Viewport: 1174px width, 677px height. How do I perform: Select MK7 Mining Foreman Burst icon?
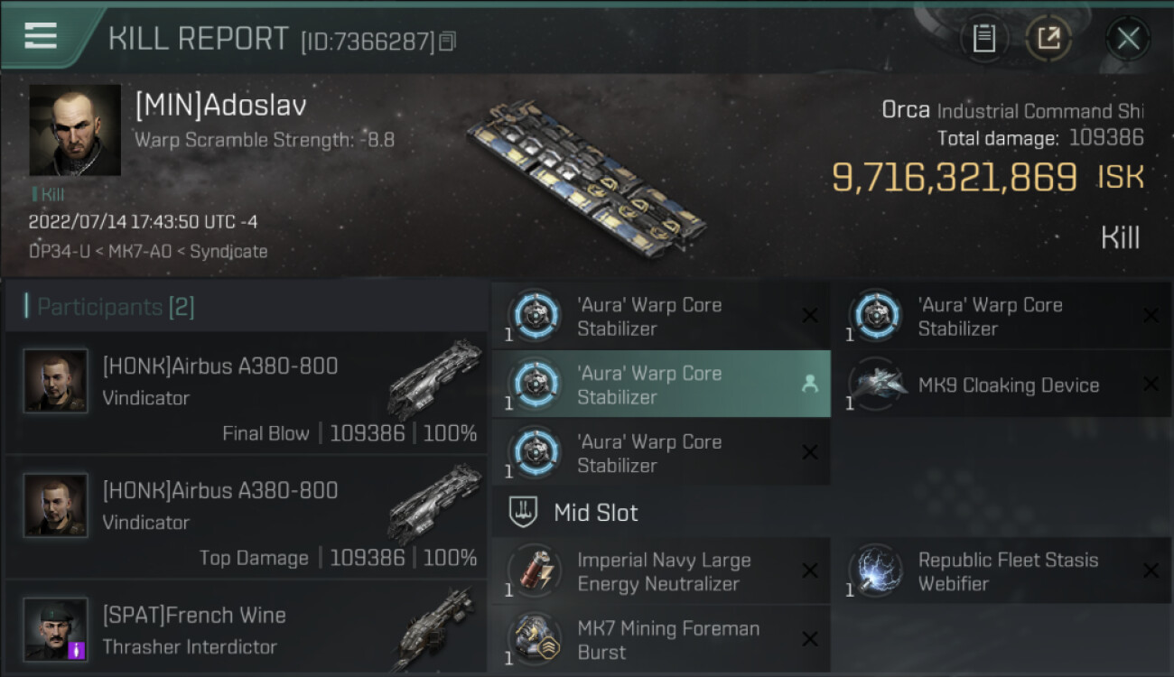[535, 639]
